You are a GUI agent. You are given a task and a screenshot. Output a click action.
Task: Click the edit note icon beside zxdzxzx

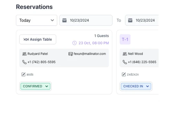point(124,74)
